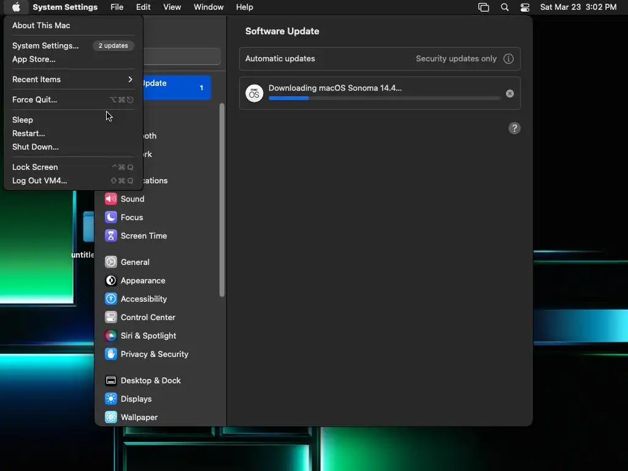
Task: Select the Software Update sidebar item
Action: click(x=177, y=87)
